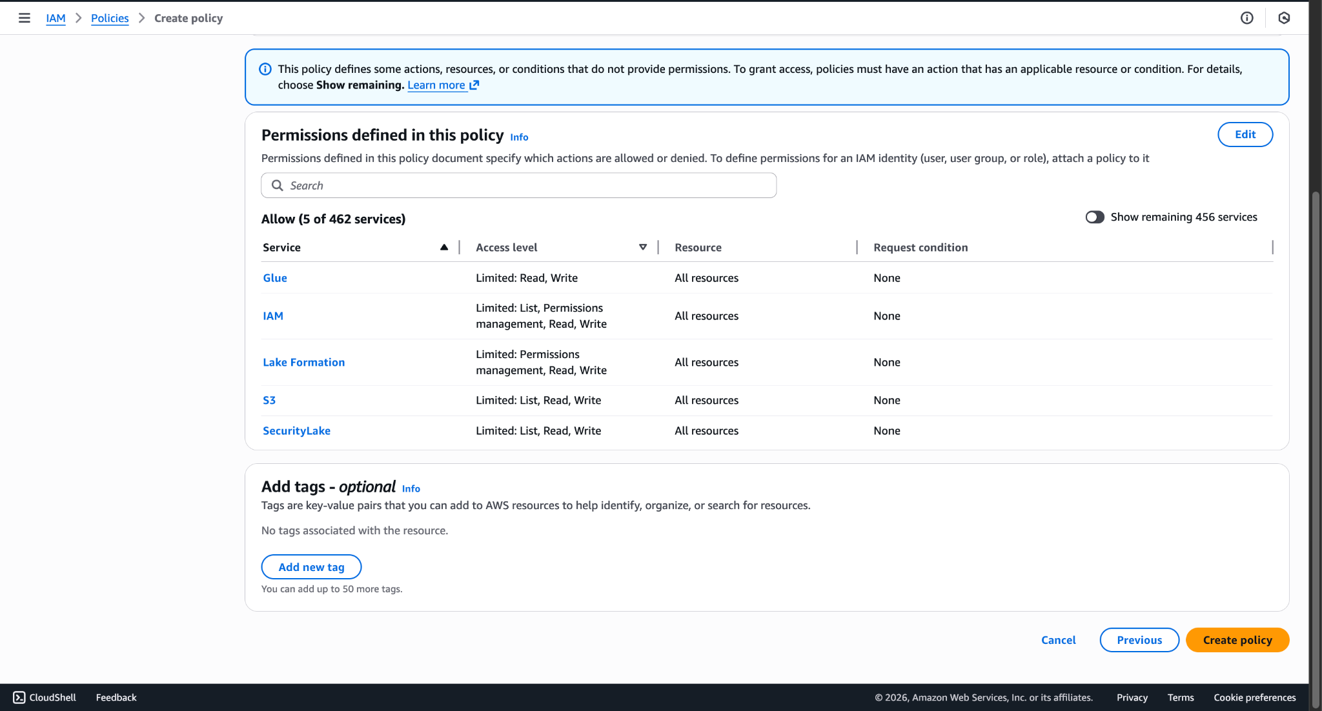Click 'Limited: Read, Write' in Glue row
Image resolution: width=1322 pixels, height=711 pixels.
[527, 278]
